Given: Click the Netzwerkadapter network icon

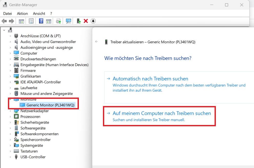Looking at the screenshot, I should (16, 111).
